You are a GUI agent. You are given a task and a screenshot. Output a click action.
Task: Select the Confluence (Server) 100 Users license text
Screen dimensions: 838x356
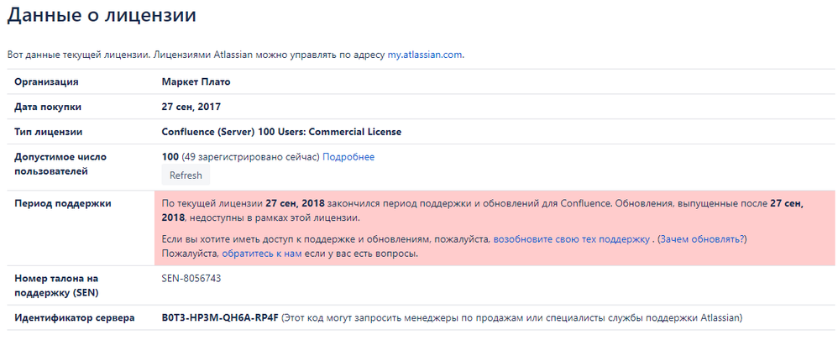pos(281,132)
